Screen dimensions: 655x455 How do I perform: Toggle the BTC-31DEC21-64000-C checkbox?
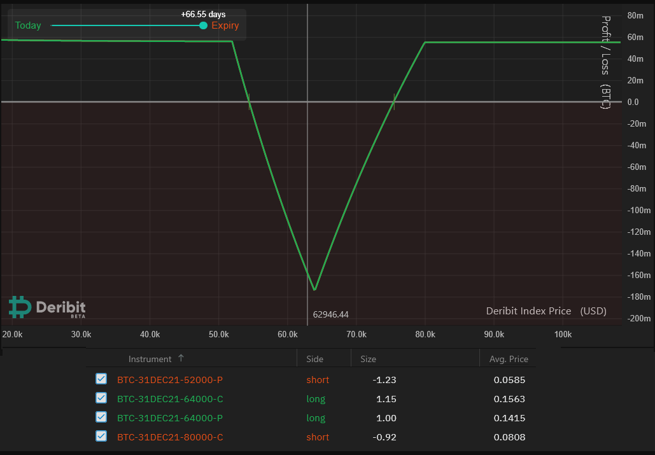[x=101, y=398]
